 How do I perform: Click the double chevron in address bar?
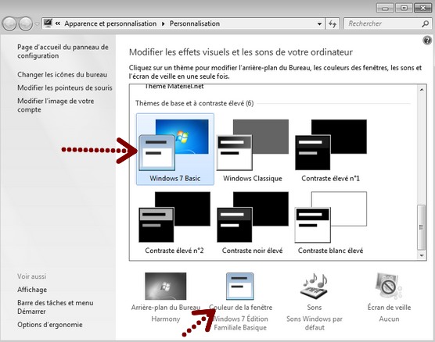58,23
